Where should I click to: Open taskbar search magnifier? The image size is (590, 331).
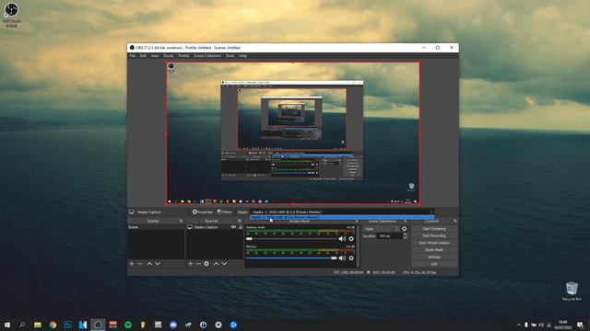click(x=22, y=325)
